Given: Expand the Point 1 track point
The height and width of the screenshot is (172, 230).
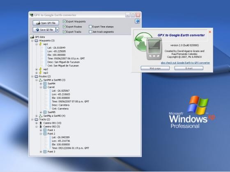Looking at the screenshot, I should coord(41,130).
